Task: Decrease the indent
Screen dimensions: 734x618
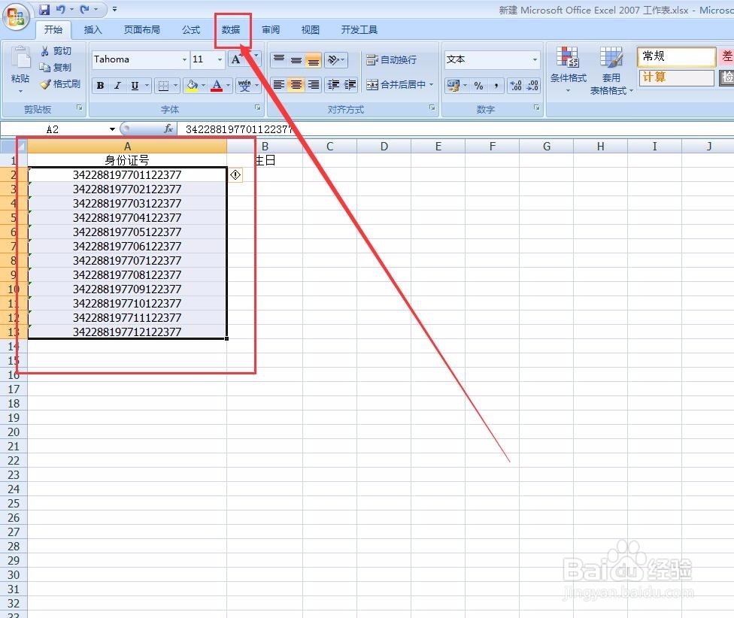Action: (333, 85)
